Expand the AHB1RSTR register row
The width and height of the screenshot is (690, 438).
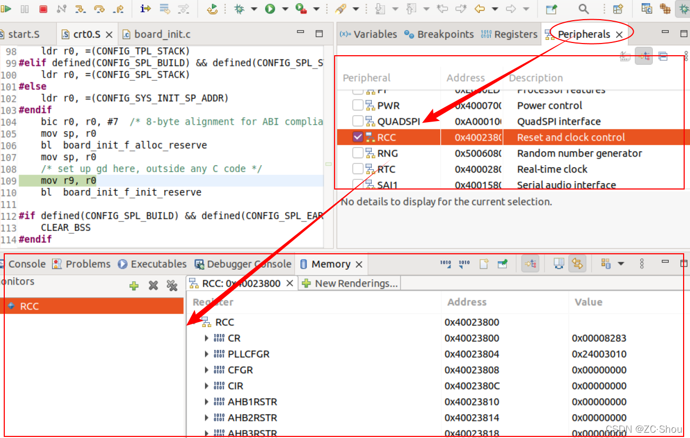207,402
